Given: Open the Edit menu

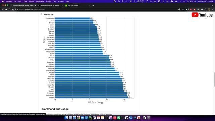Looking at the screenshot, I should coord(20,1).
